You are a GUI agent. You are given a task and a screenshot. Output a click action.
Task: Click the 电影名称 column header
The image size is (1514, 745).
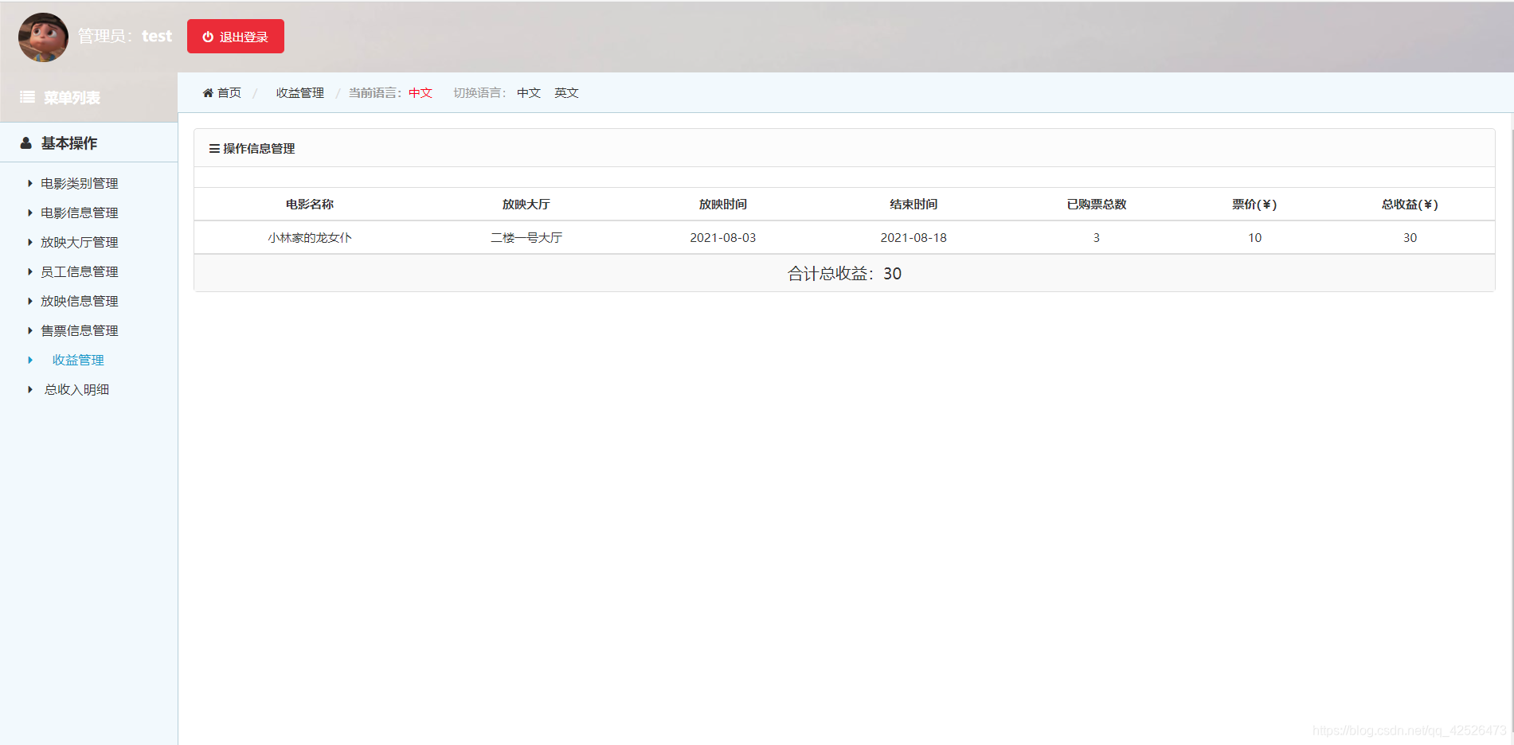(310, 205)
